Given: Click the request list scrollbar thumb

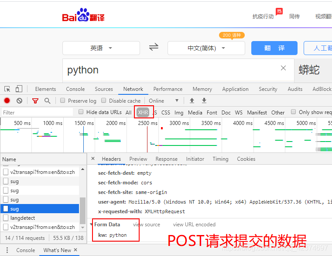Looking at the screenshot, I should (82, 211).
